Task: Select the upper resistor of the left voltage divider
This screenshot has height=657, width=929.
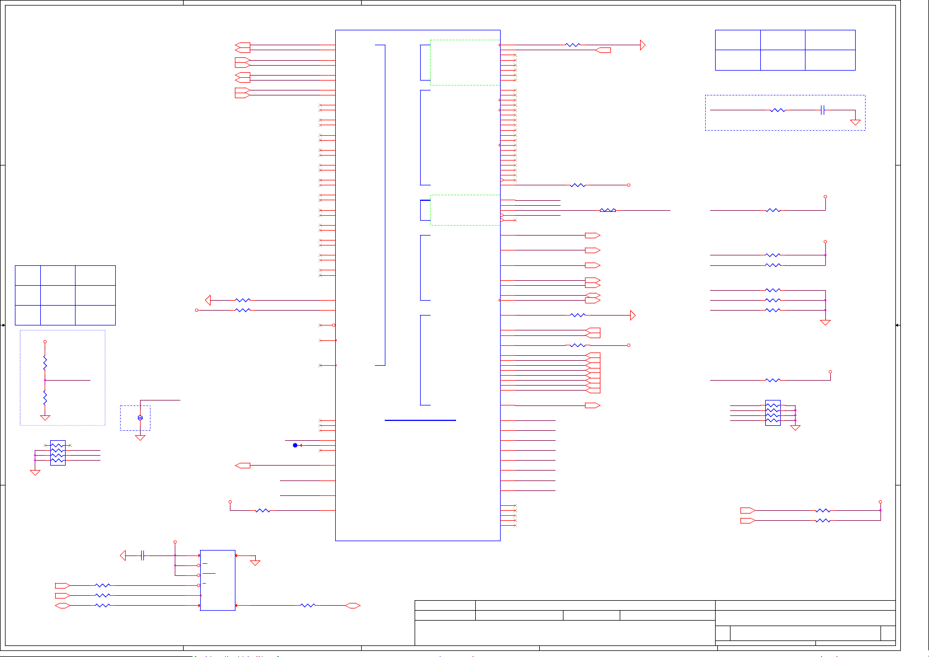Action: (45, 362)
